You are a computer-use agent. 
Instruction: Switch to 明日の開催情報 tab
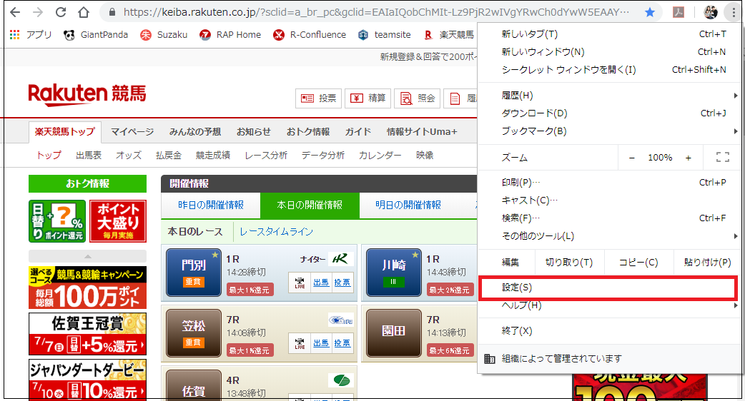(x=408, y=205)
